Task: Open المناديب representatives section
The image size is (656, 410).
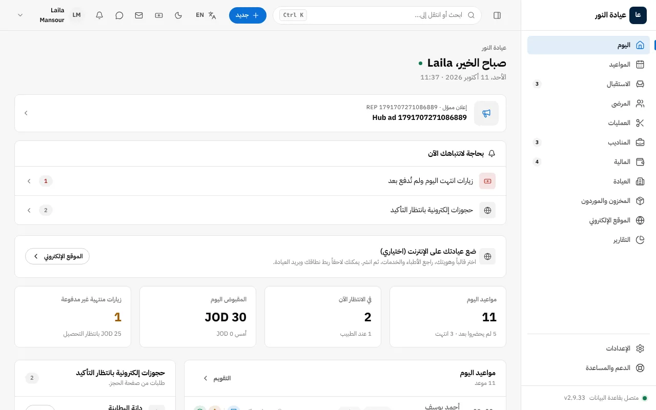Action: [588, 142]
